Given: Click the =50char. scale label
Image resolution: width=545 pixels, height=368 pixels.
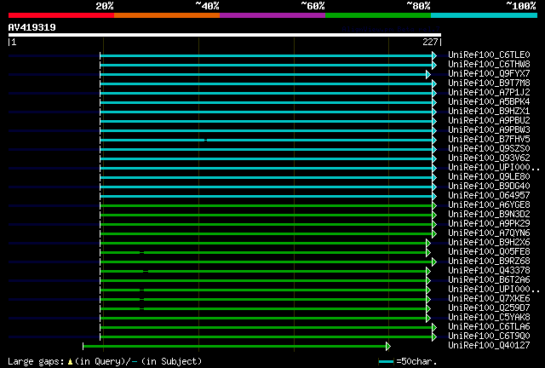Looking at the screenshot, I should pyautogui.click(x=416, y=362).
